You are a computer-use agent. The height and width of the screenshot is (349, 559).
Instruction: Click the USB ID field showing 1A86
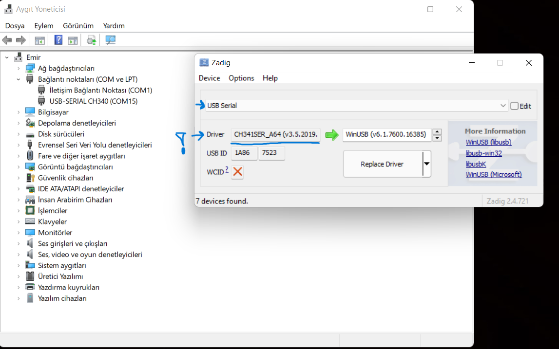pos(243,153)
